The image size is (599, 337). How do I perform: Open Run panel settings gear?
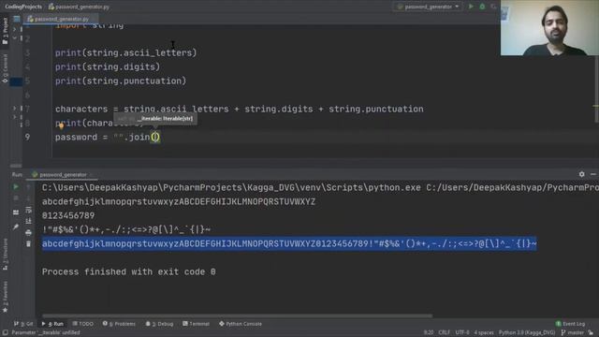coord(581,174)
